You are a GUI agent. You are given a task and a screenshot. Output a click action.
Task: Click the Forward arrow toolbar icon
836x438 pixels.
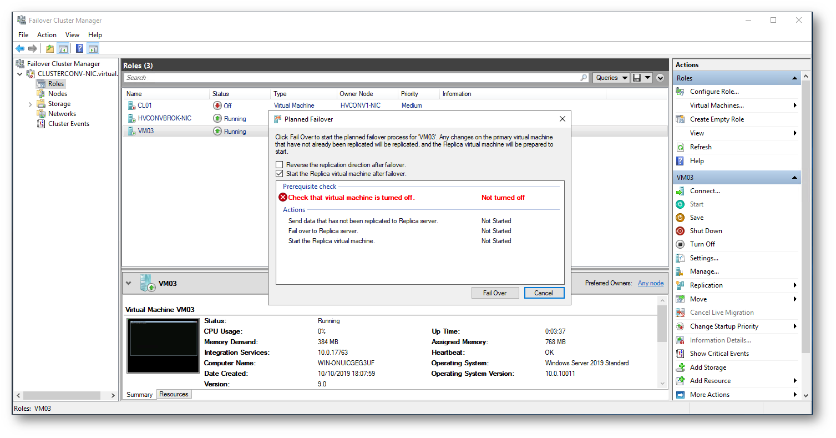coord(33,48)
